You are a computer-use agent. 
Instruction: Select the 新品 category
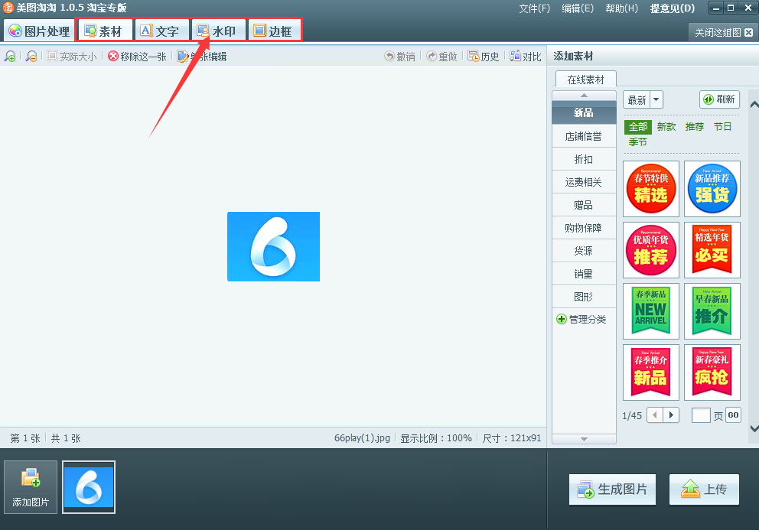(584, 112)
